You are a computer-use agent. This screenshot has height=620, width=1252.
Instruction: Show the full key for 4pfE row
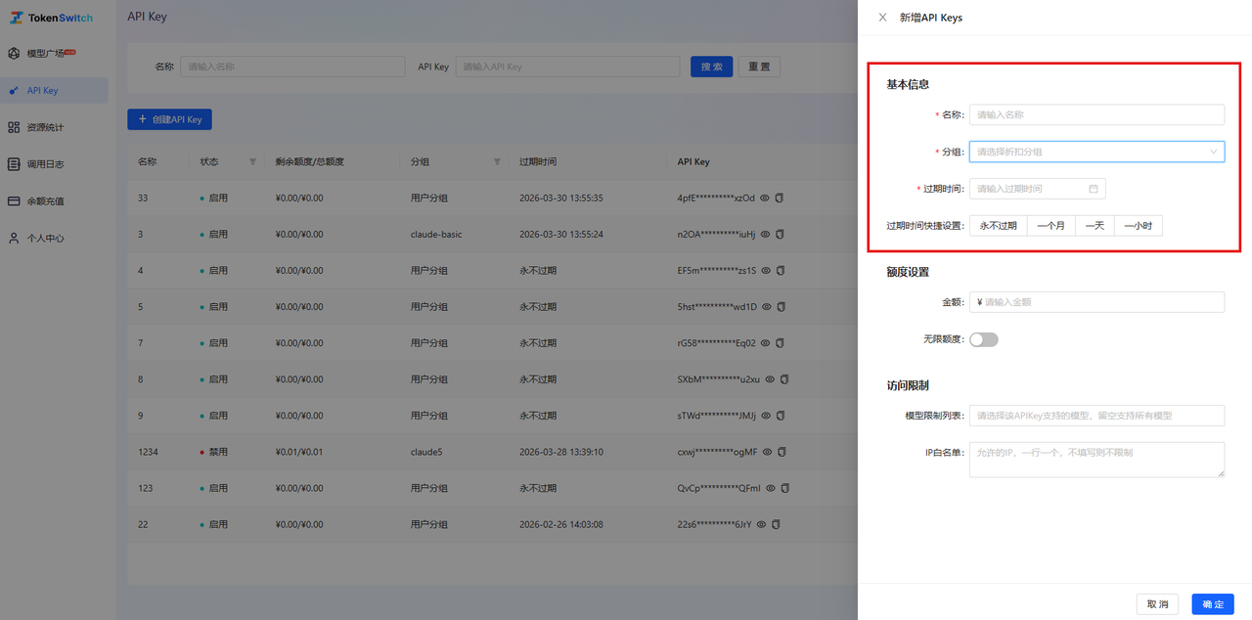click(765, 198)
